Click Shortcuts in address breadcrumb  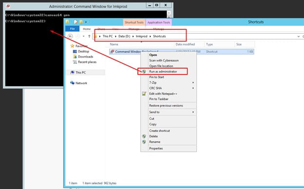pyautogui.click(x=159, y=36)
